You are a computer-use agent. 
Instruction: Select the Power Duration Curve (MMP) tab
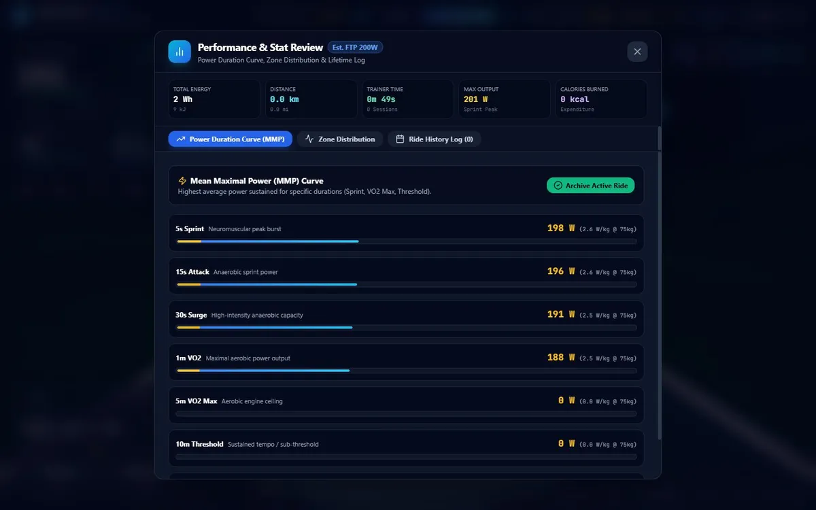click(231, 139)
